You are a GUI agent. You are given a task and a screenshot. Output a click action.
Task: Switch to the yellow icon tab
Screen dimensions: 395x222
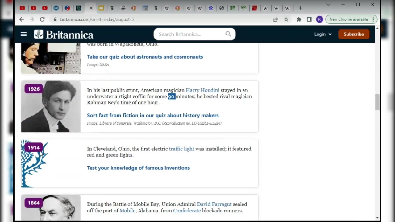coord(101,8)
